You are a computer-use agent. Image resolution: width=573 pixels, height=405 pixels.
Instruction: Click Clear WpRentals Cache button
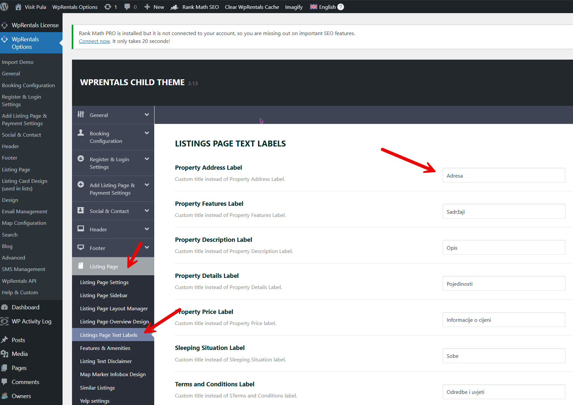click(x=252, y=7)
